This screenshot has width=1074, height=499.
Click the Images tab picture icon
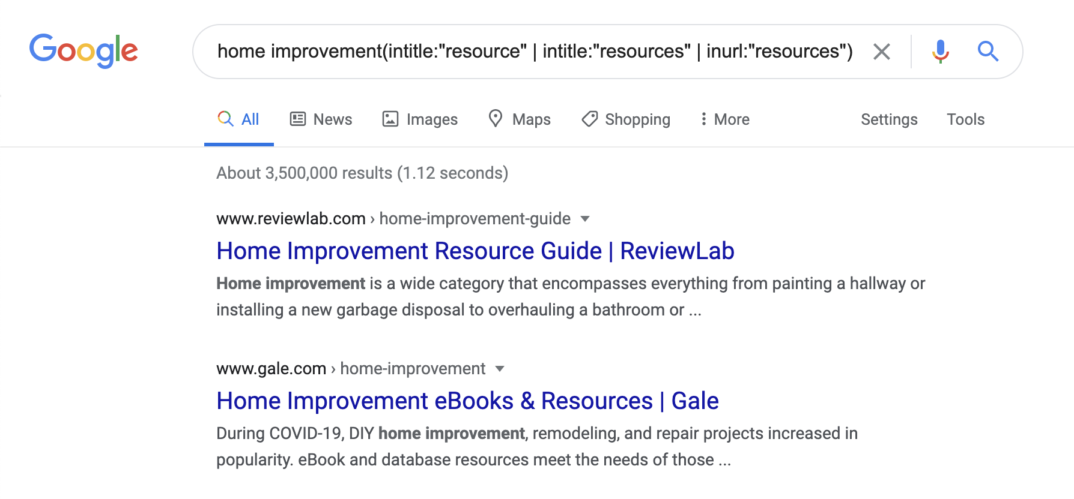(390, 119)
